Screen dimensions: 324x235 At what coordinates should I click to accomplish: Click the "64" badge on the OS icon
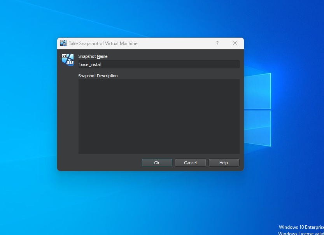(64, 56)
